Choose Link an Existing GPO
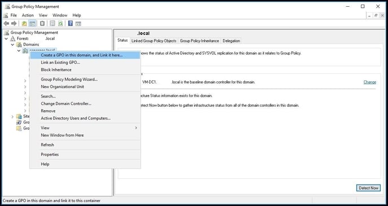The image size is (388, 206). (85, 63)
